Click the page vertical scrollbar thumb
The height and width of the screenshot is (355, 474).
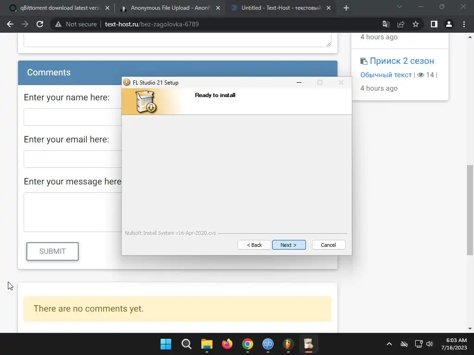pos(470,210)
